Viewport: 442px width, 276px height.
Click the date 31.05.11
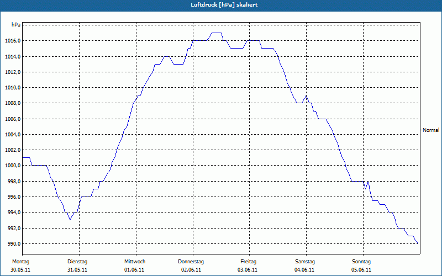click(77, 270)
